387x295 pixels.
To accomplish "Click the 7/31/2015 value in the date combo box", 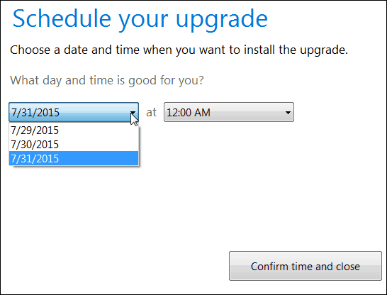I will click(x=35, y=113).
